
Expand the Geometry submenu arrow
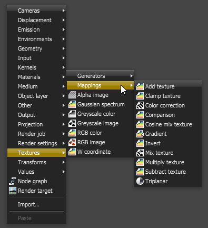[63, 48]
